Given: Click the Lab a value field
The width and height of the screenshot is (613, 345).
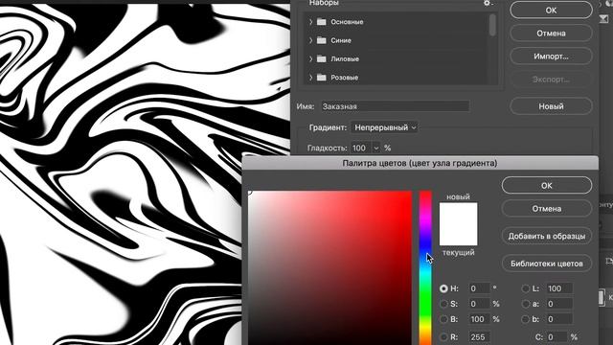Looking at the screenshot, I should [559, 304].
